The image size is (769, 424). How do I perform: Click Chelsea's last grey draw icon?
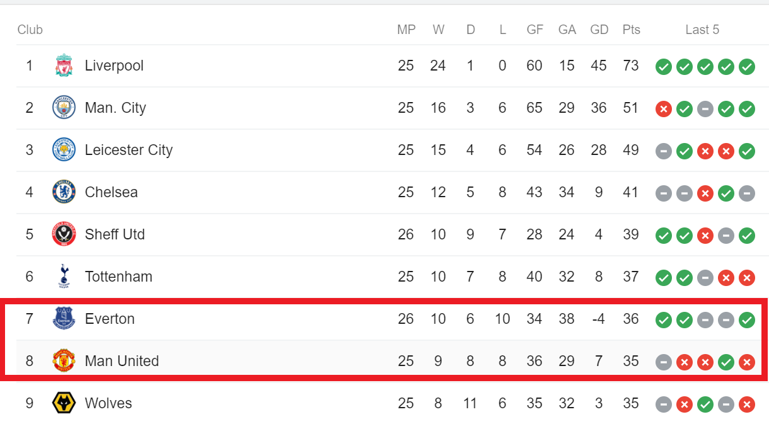(x=747, y=193)
